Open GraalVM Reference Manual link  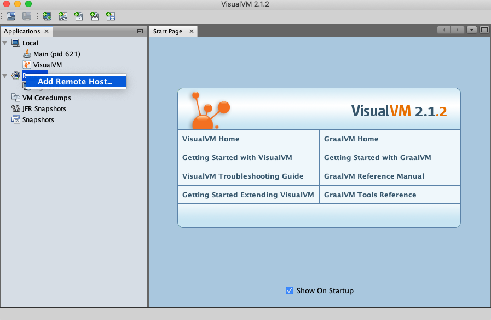(374, 176)
